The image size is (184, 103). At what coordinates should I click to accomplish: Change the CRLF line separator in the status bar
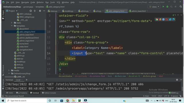coord(160,96)
